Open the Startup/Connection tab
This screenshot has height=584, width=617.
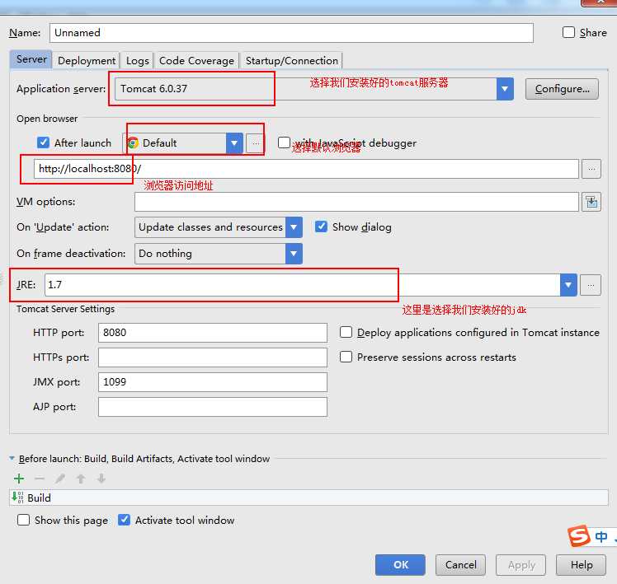[291, 60]
